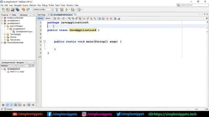Toggle Show Static Members in Navigator
209x117 pixels.
pyautogui.click(x=11, y=105)
